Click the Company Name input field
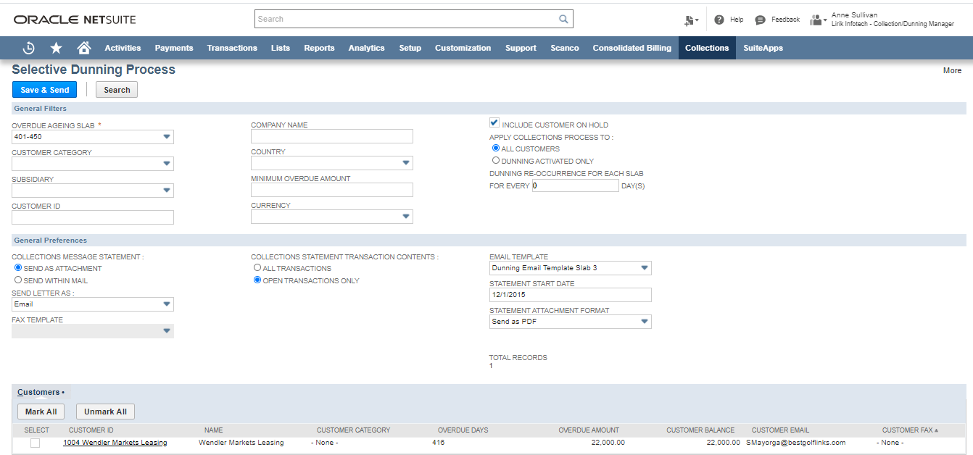 click(x=332, y=136)
